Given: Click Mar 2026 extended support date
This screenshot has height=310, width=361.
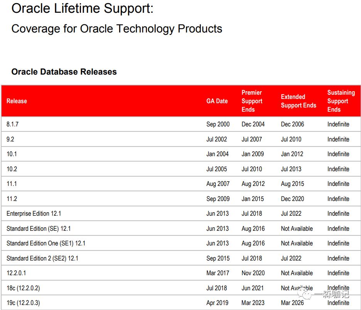Looking at the screenshot, I should pos(292,303).
